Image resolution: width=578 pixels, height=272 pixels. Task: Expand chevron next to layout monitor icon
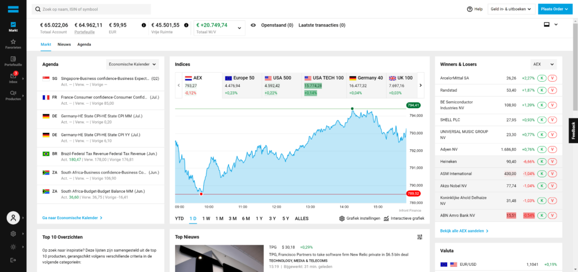point(556,25)
